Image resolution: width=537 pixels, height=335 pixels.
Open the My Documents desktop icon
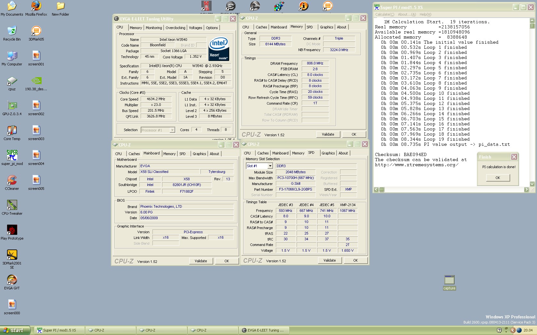click(x=12, y=9)
